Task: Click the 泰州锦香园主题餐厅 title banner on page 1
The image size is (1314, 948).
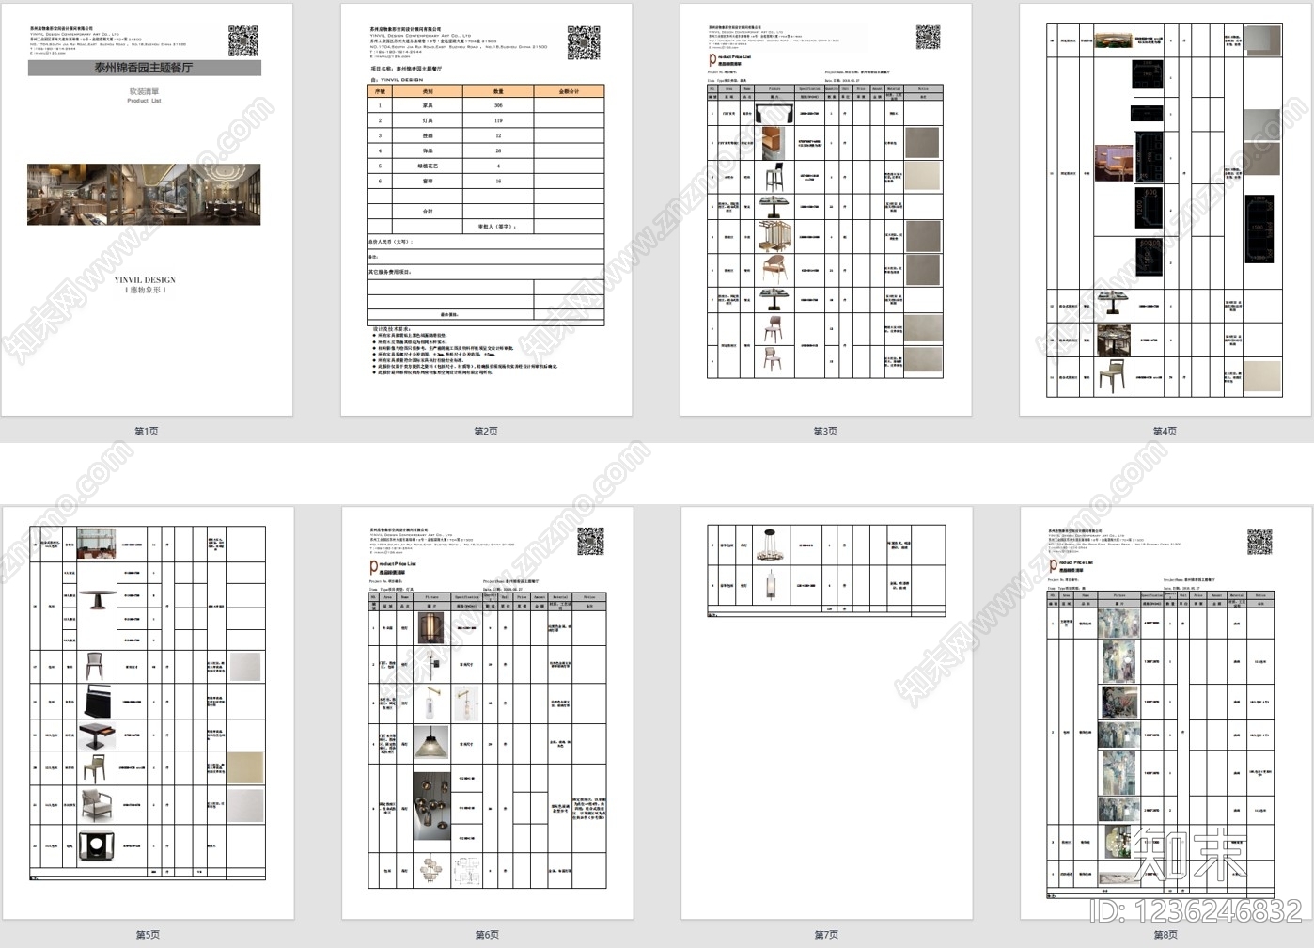Action: 144,68
